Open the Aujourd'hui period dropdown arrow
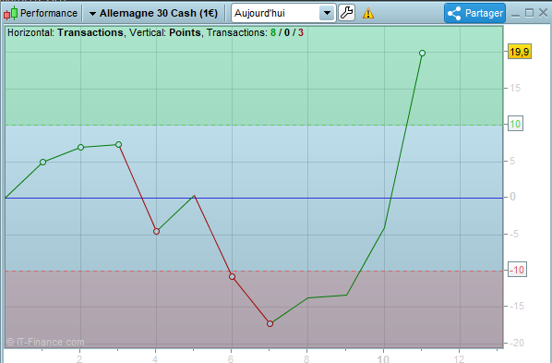Image resolution: width=552 pixels, height=363 pixels. (x=327, y=13)
